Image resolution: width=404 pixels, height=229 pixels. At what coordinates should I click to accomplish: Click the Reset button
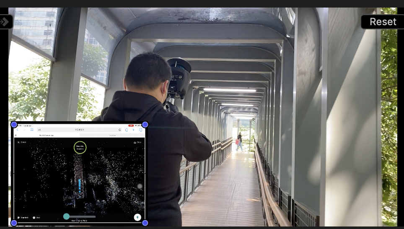[382, 22]
